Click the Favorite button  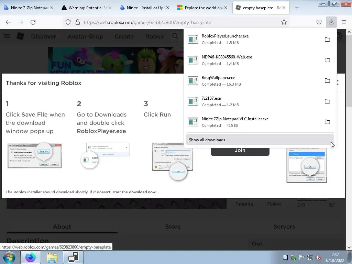pos(244,204)
